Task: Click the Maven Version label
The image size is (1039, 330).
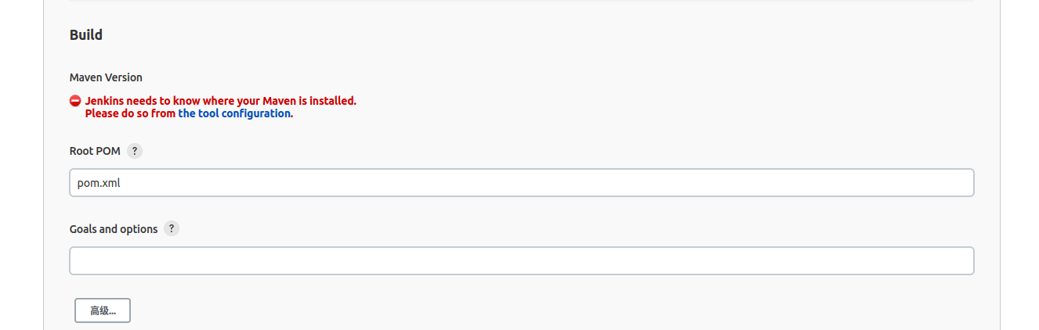Action: pos(106,77)
